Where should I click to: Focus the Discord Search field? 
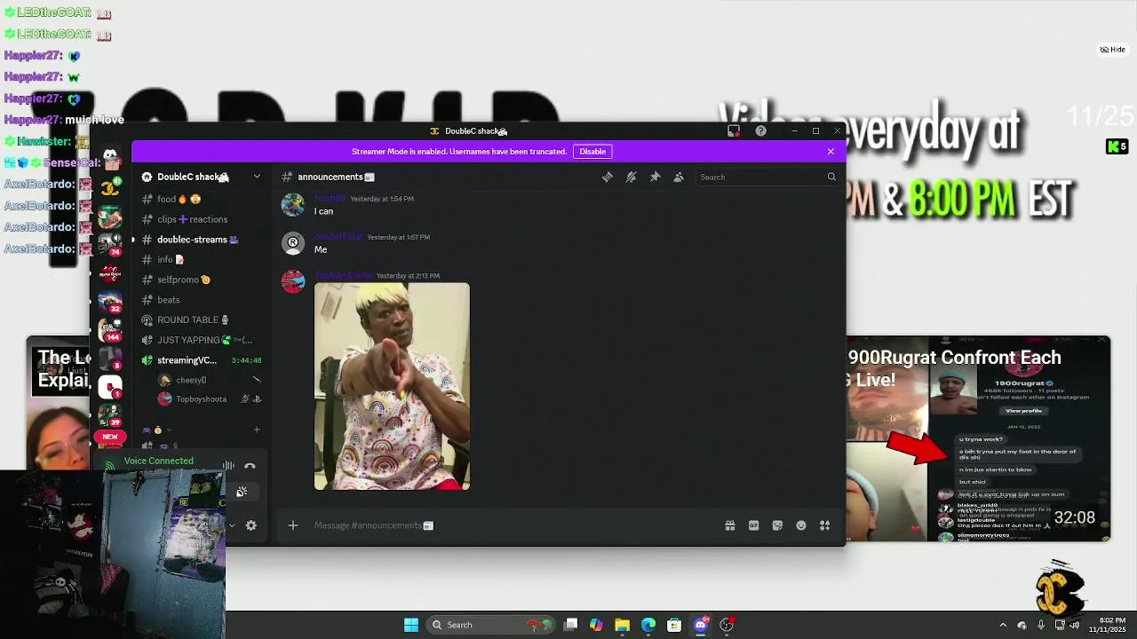(767, 177)
